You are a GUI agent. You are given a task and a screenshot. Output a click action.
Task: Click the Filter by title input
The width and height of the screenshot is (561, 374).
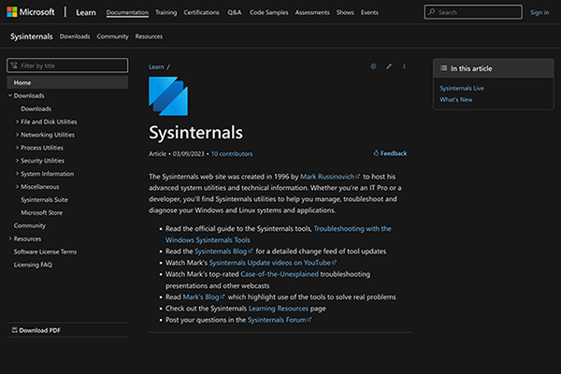pos(67,65)
